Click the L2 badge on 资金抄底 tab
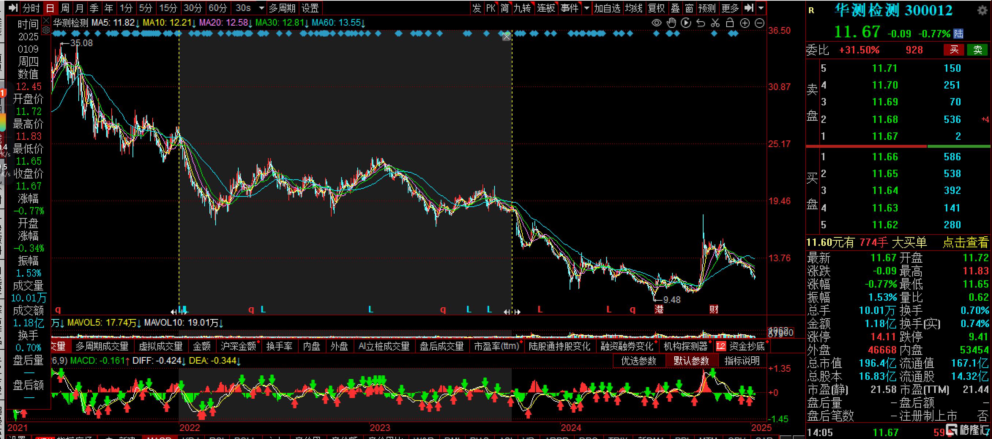The width and height of the screenshot is (992, 439). coord(720,346)
